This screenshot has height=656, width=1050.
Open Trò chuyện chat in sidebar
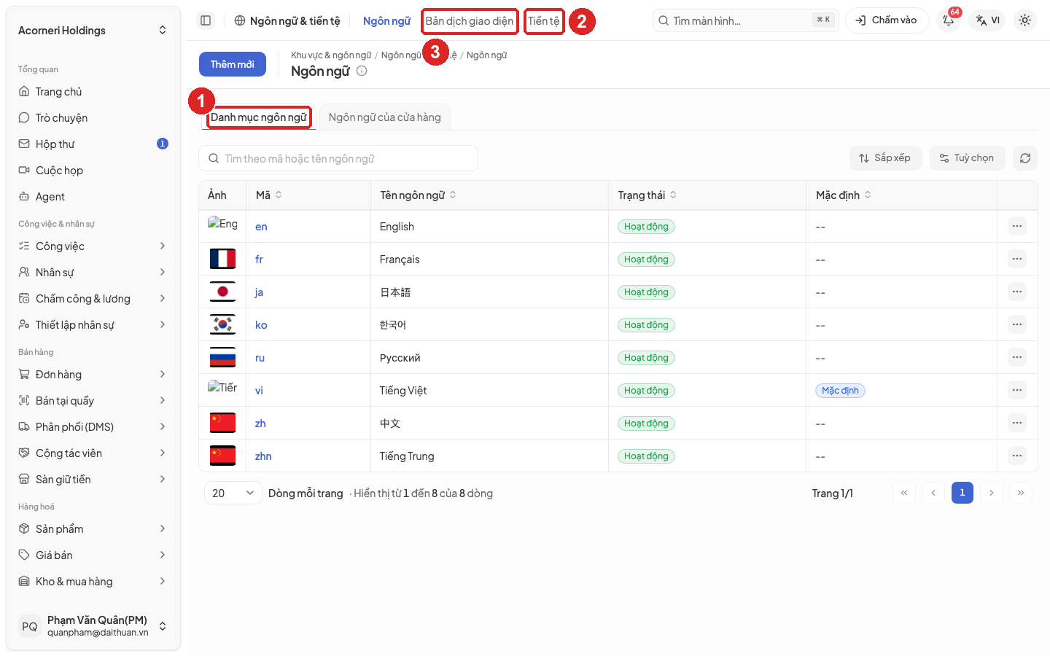pyautogui.click(x=93, y=118)
